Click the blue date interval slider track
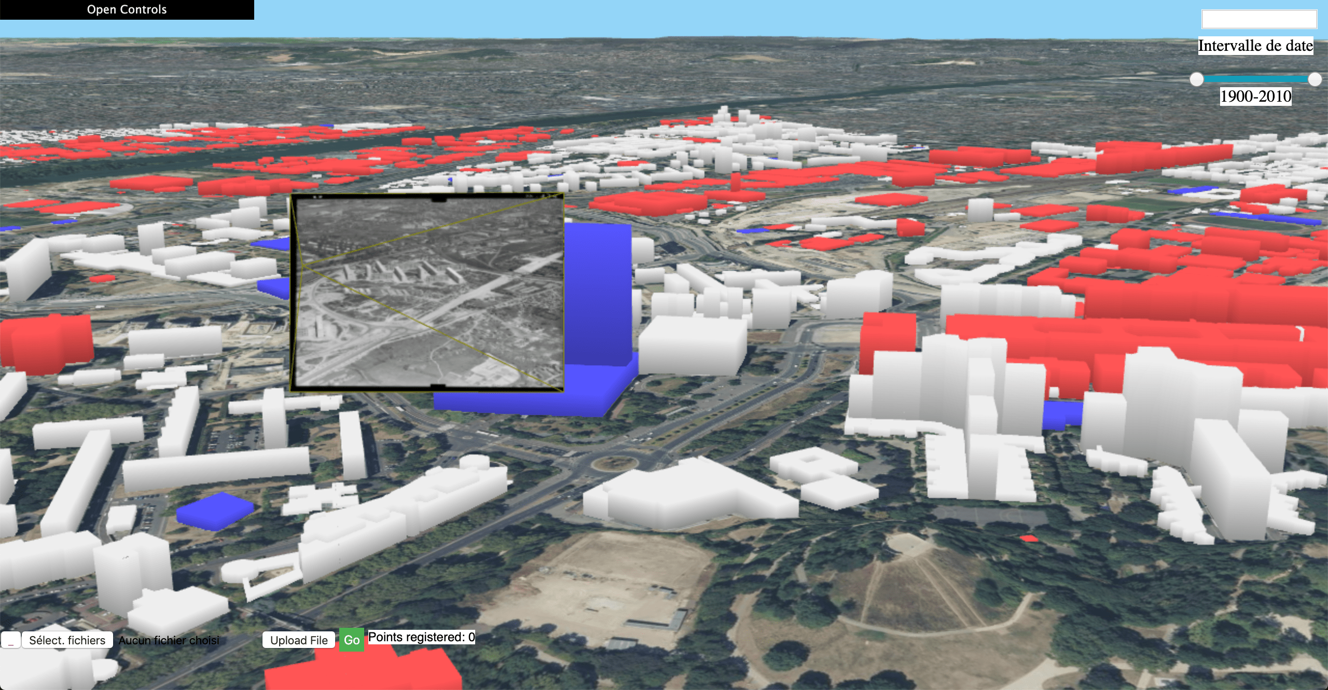 click(x=1255, y=79)
